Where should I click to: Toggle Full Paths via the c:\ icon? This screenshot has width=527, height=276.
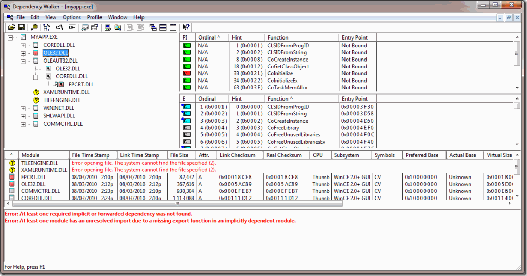[59, 28]
